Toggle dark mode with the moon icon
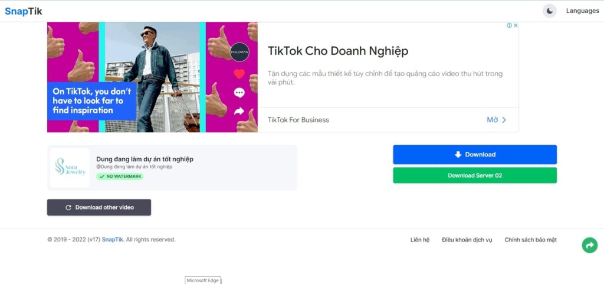Viewport: 604px width, 284px height. [x=549, y=11]
